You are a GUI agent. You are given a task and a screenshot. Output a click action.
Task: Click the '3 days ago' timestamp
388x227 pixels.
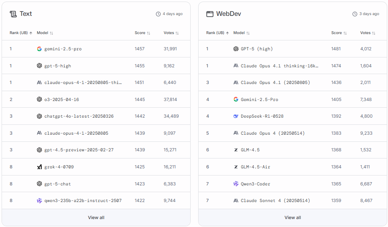click(x=369, y=14)
